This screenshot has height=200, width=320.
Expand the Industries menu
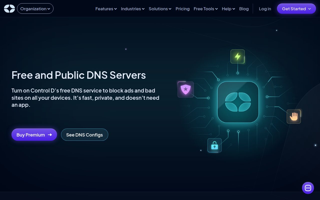[x=133, y=9]
